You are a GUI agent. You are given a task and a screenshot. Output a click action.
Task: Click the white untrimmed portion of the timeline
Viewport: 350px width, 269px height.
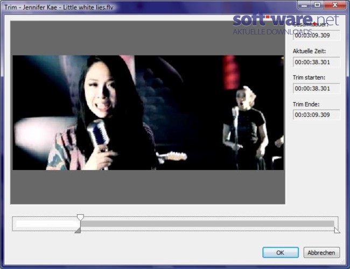point(48,224)
